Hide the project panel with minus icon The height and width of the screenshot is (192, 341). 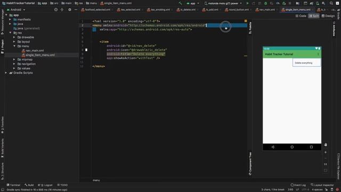pos(76,10)
